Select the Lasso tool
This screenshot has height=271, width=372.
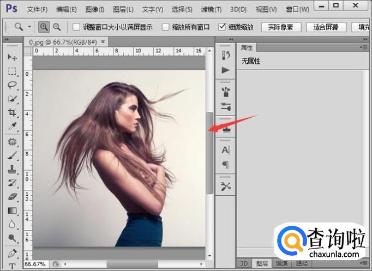12,85
